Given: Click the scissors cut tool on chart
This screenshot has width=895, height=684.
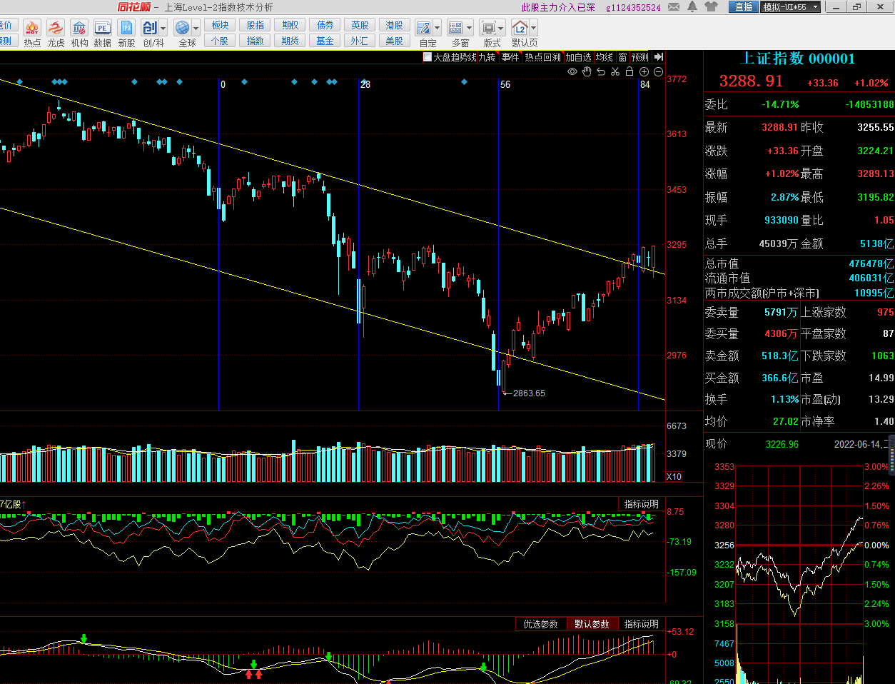Looking at the screenshot, I should [x=615, y=71].
